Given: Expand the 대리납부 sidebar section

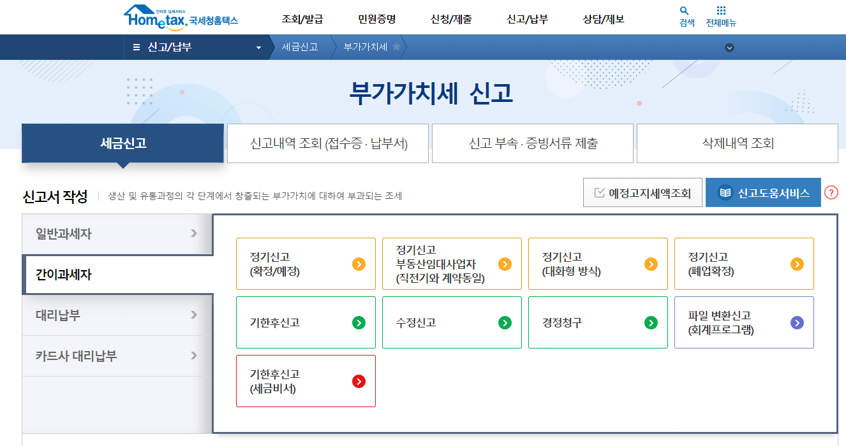Looking at the screenshot, I should [115, 315].
